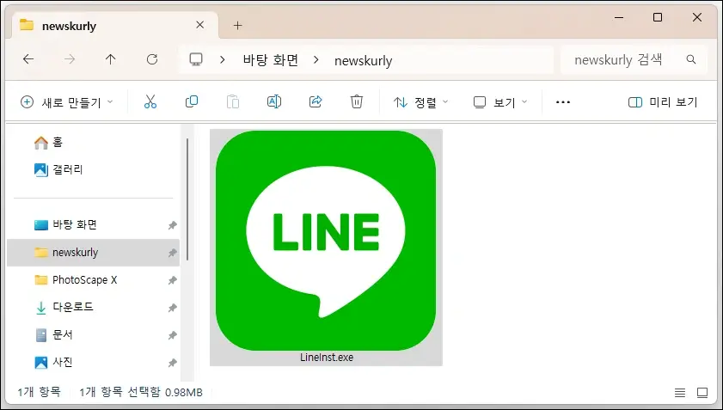
Task: Toggle the 미리 보기 preview pane
Action: click(x=663, y=102)
